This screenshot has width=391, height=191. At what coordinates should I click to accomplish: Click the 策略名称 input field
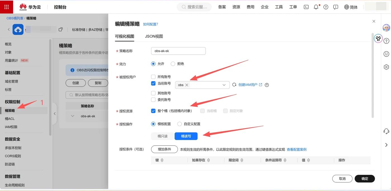click(x=178, y=51)
